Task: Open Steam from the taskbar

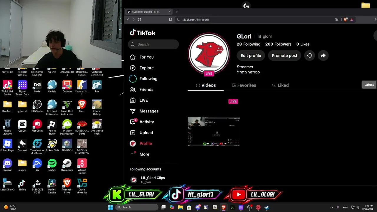Action: click(x=267, y=207)
